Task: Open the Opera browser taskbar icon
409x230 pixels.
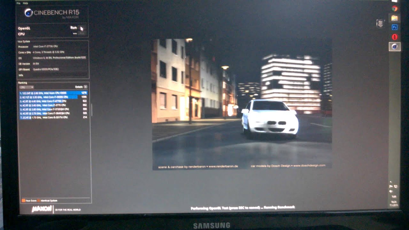Action: (x=395, y=37)
